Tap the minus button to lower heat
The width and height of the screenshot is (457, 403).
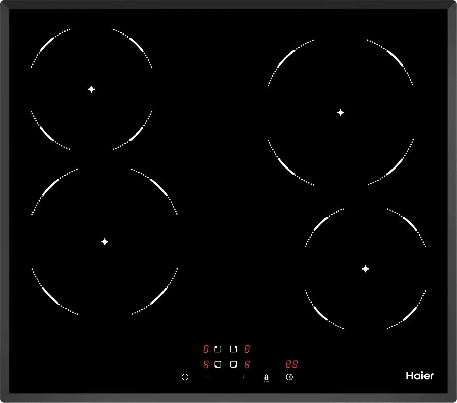click(x=208, y=377)
